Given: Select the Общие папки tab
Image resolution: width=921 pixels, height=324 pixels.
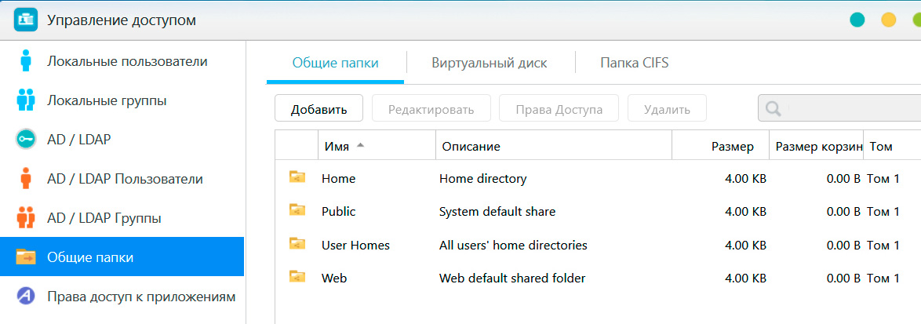Looking at the screenshot, I should (335, 63).
